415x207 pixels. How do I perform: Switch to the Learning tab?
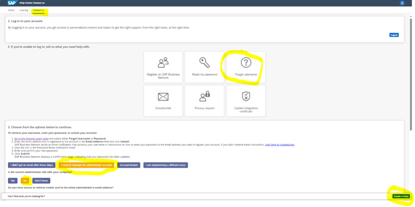pyautogui.click(x=24, y=11)
